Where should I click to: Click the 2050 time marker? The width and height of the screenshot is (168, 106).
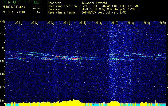pyautogui.click(x=163, y=23)
